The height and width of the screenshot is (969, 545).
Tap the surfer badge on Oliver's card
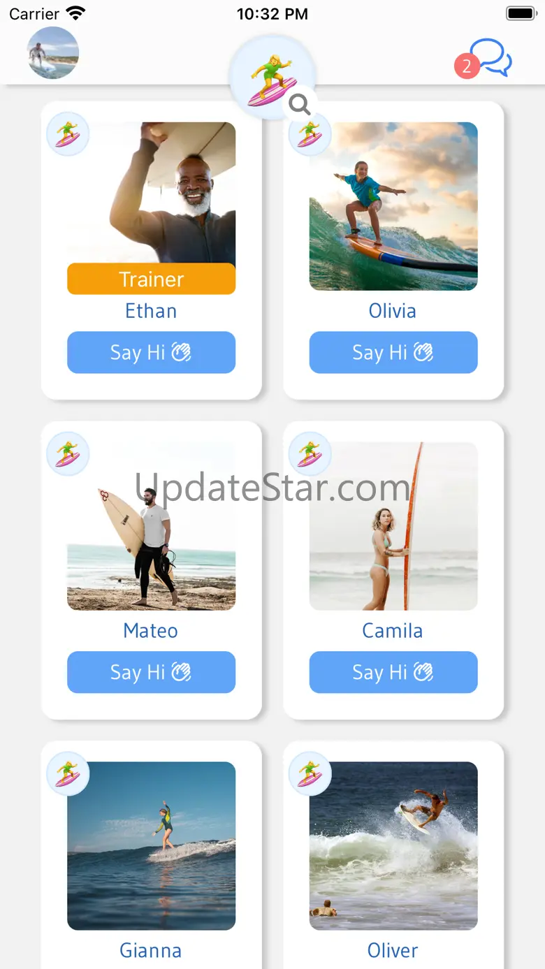pyautogui.click(x=310, y=773)
